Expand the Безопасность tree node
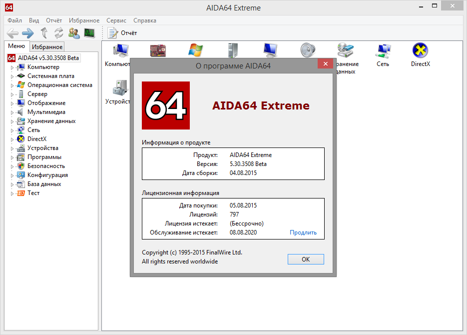Screen dimensions: 467x335 [x=12, y=166]
